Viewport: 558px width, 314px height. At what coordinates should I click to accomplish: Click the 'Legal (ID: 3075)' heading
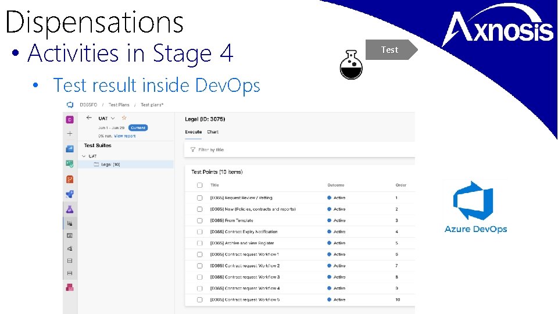click(x=205, y=119)
